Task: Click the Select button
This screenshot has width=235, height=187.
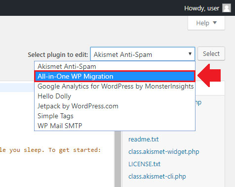Action: [211, 53]
